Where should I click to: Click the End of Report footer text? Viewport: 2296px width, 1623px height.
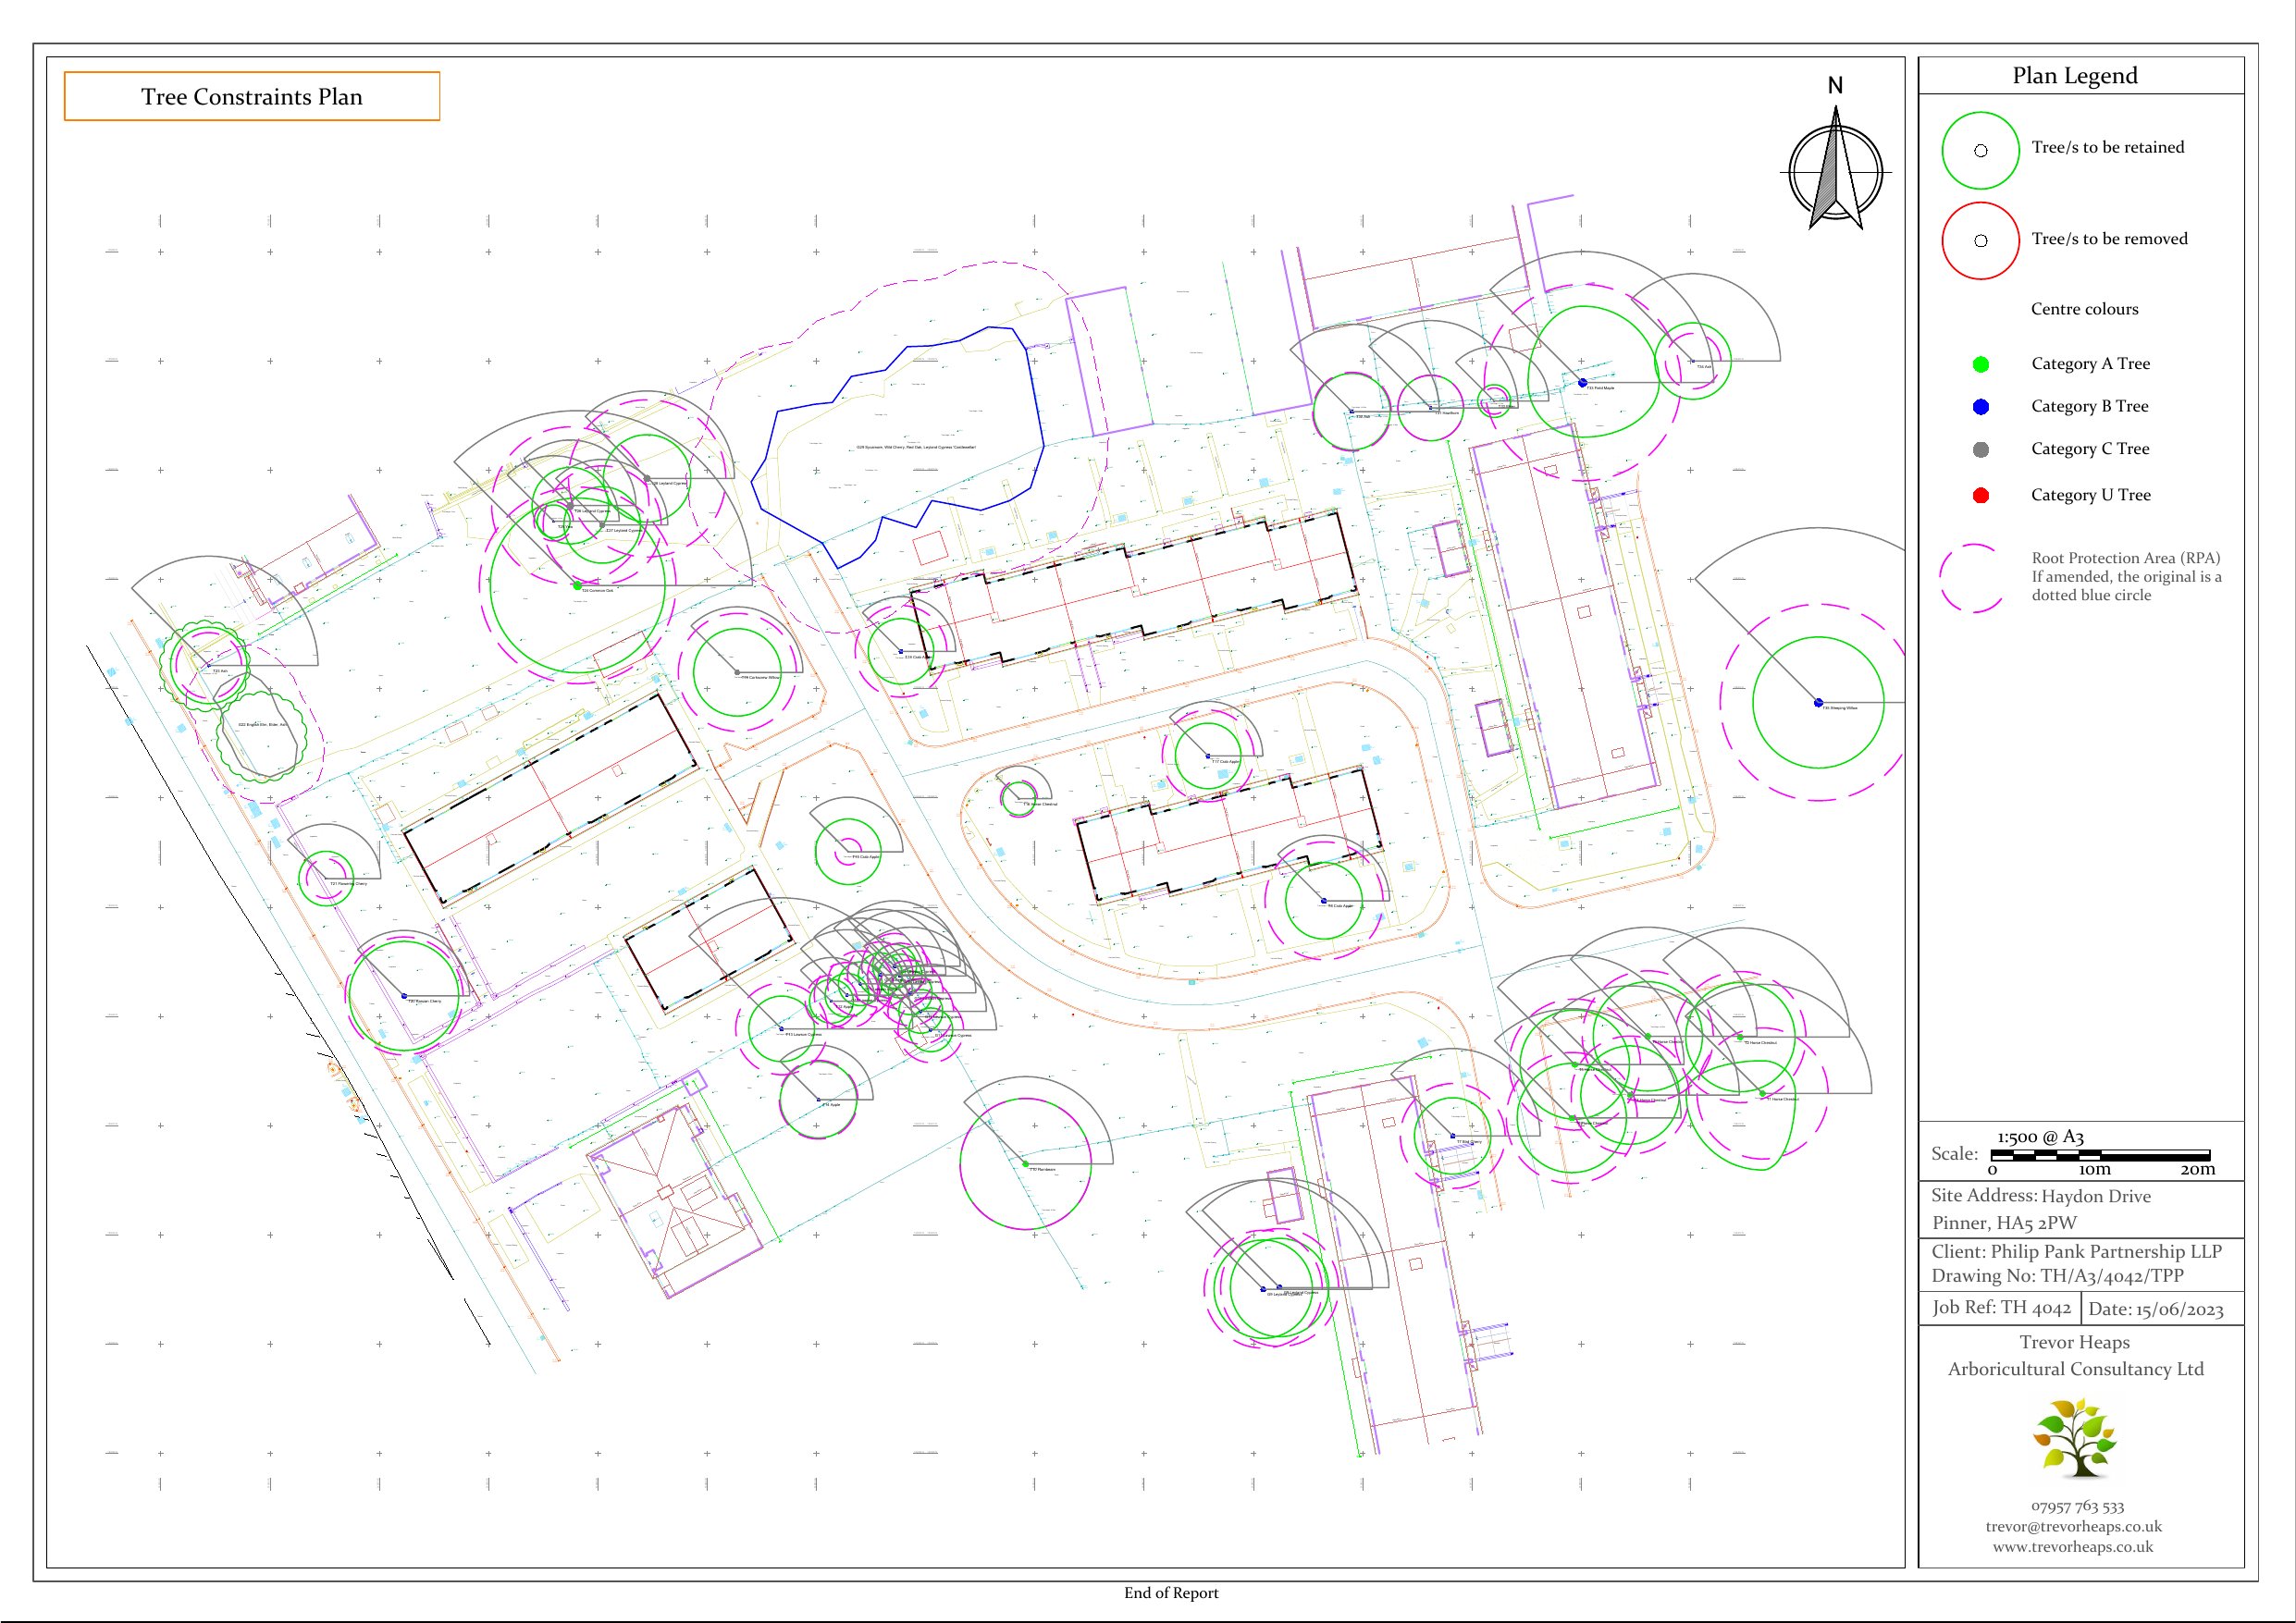click(1171, 1593)
